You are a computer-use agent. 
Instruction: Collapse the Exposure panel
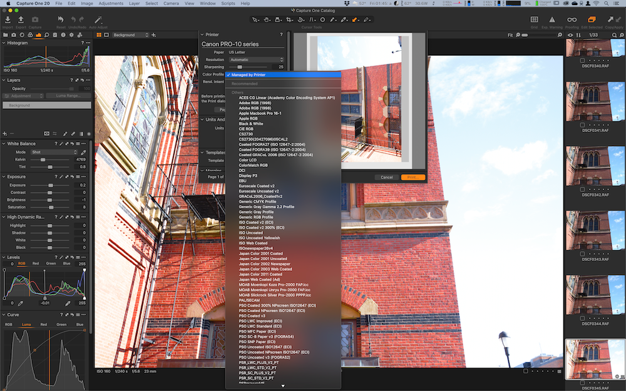[x=4, y=177]
